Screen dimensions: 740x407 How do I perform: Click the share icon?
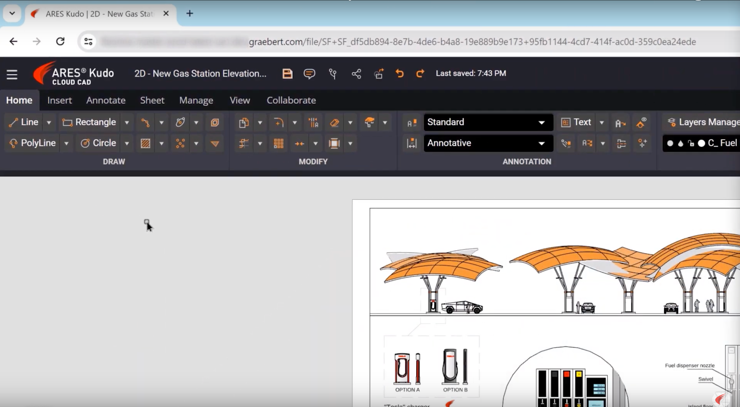coord(356,74)
